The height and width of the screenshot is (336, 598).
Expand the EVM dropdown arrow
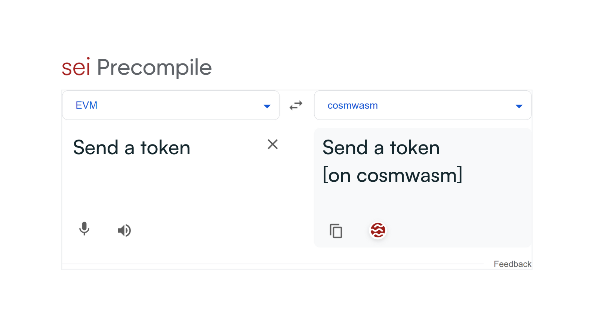[267, 106]
